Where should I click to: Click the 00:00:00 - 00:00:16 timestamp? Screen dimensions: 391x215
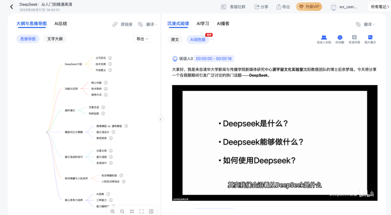[x=214, y=58]
